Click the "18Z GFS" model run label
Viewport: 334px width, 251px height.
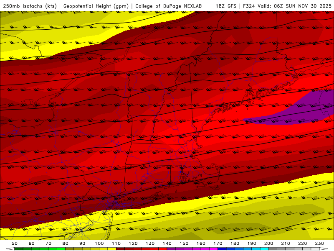coord(226,6)
